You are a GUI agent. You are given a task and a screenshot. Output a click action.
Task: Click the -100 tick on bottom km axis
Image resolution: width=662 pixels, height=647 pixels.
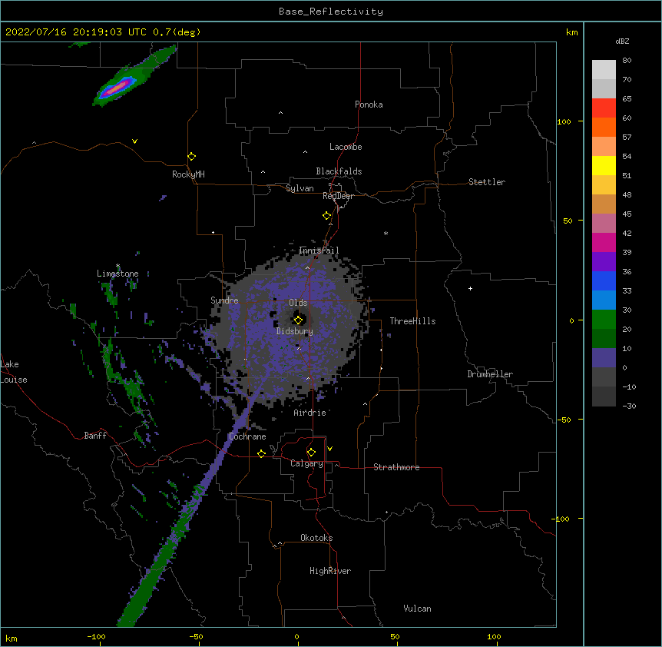(x=96, y=636)
